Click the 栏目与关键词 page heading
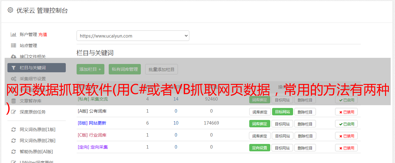This screenshot has width=395, height=163. point(95,53)
